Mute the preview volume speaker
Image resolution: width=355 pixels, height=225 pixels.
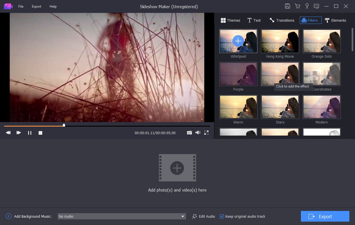tap(198, 132)
